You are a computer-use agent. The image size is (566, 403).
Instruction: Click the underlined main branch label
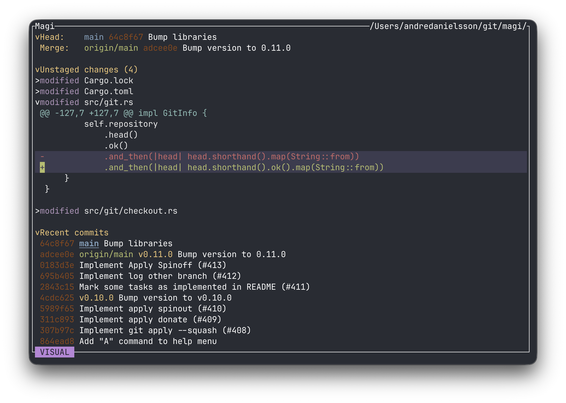(89, 244)
